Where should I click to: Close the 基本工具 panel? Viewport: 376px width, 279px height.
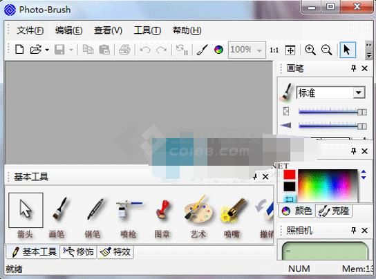point(265,177)
